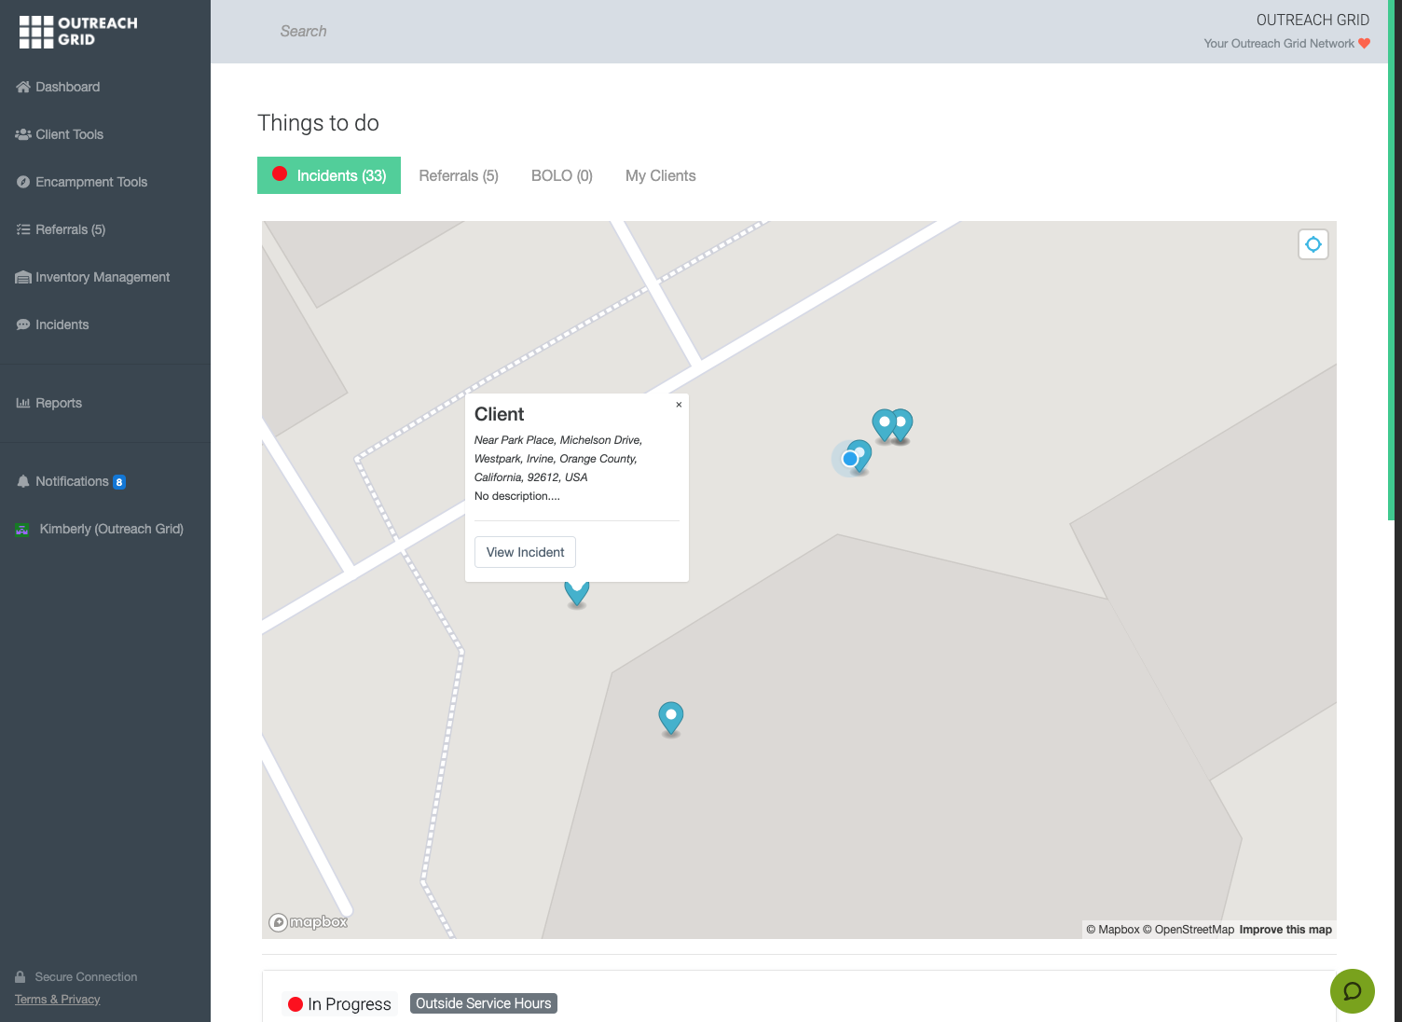Screen dimensions: 1402x1022
Task: Select the lowest map pin marker
Action: pos(671,717)
